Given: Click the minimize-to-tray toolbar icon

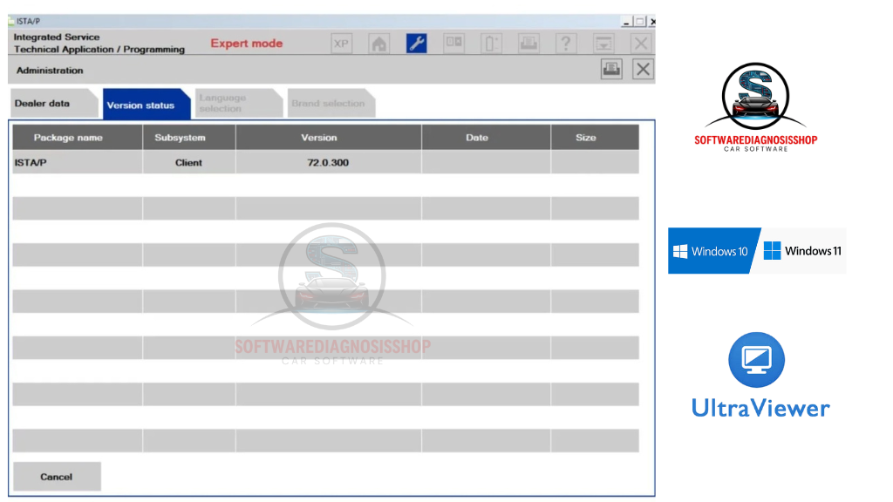Looking at the screenshot, I should 603,44.
